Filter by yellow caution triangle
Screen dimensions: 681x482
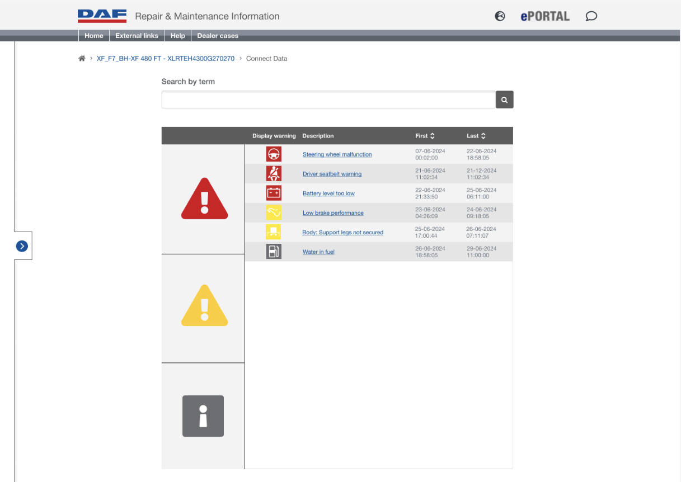(x=204, y=305)
